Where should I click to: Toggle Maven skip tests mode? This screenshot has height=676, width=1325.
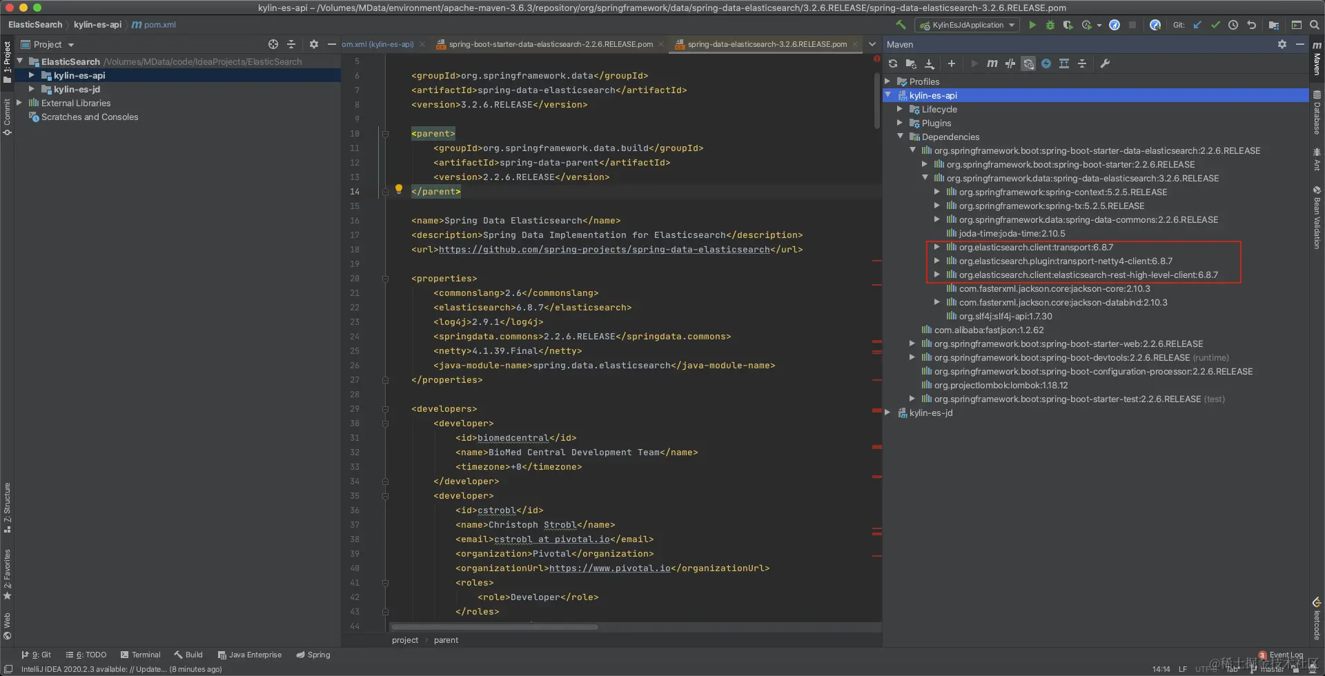tap(1046, 63)
